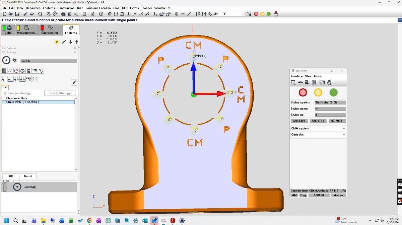Click the move down arrow icon
Screen dimensions: 402x225
(x=71, y=42)
